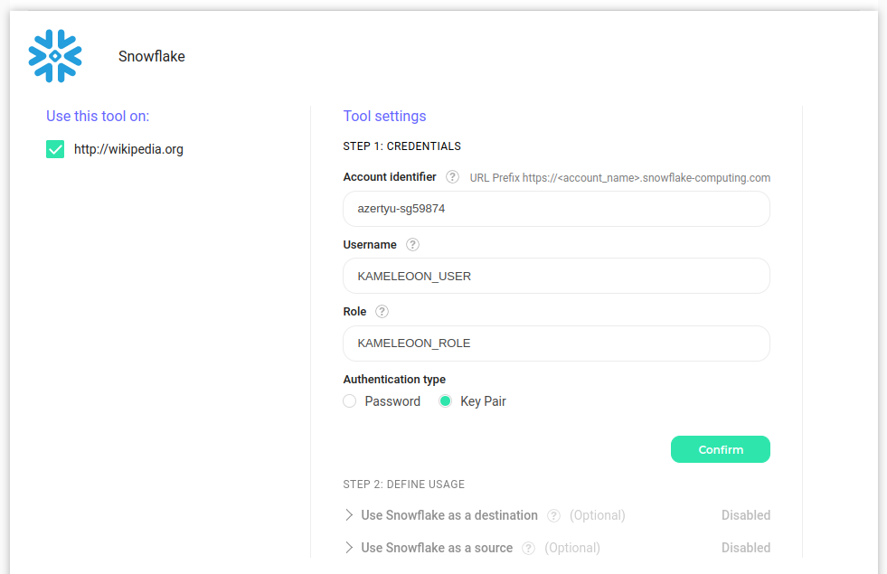
Task: Click into the Account identifier field
Action: pyautogui.click(x=556, y=209)
